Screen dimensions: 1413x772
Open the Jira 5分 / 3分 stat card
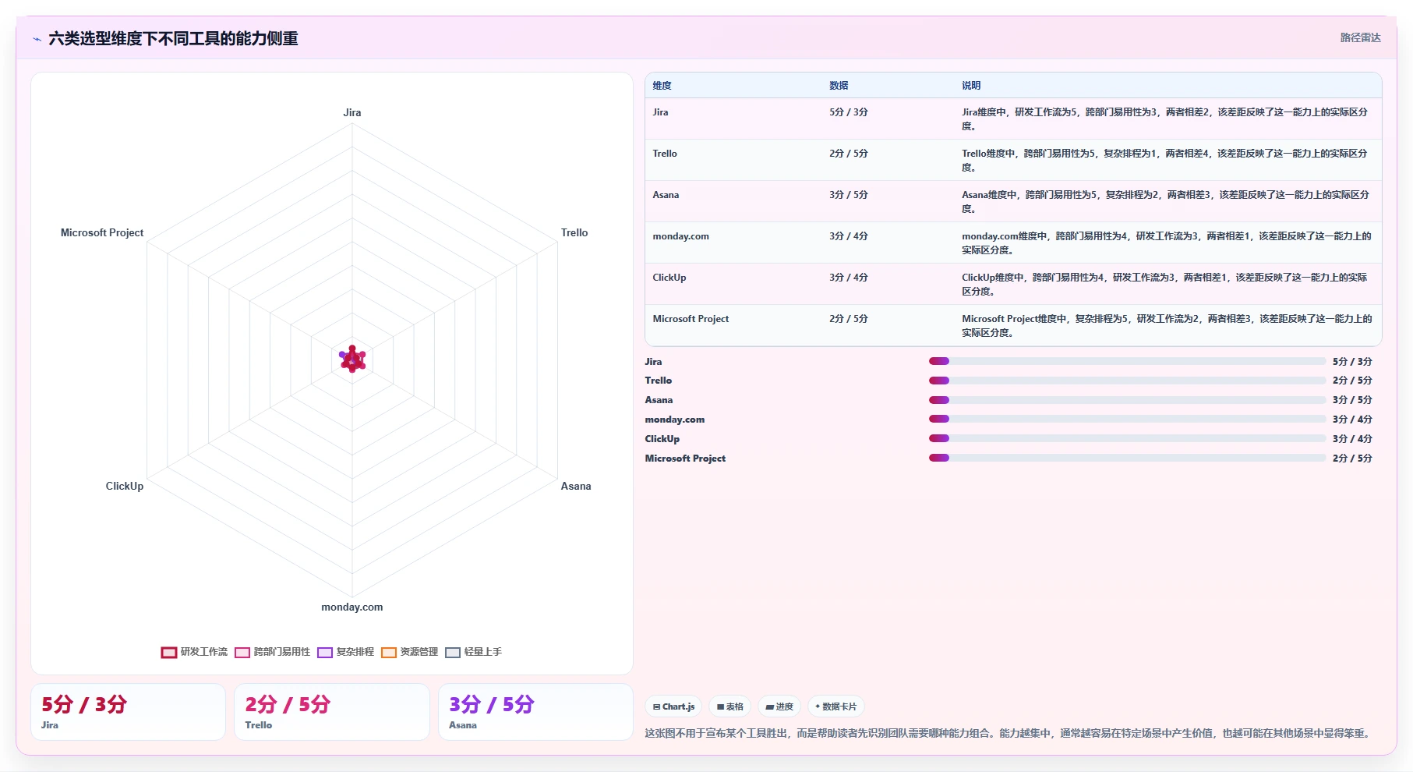coord(128,712)
